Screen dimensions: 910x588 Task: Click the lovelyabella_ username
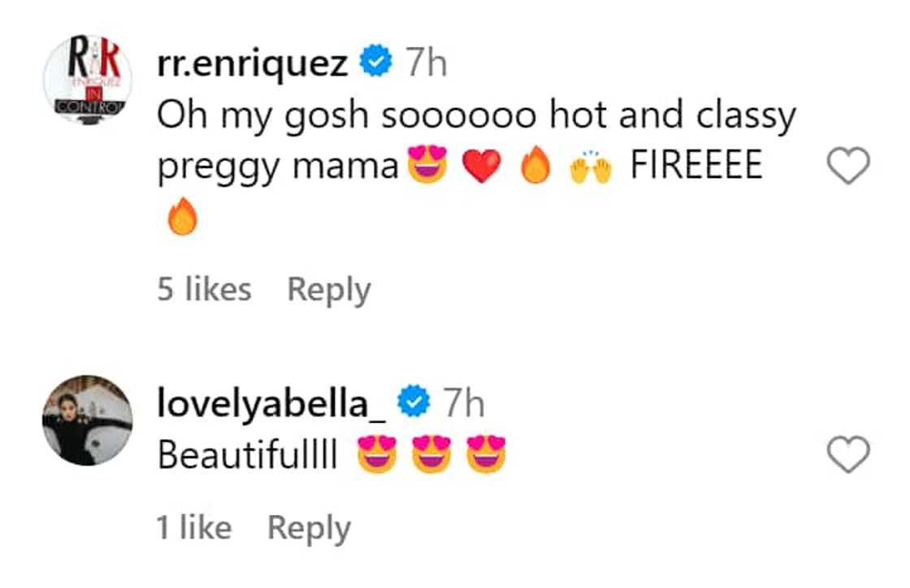click(x=274, y=404)
